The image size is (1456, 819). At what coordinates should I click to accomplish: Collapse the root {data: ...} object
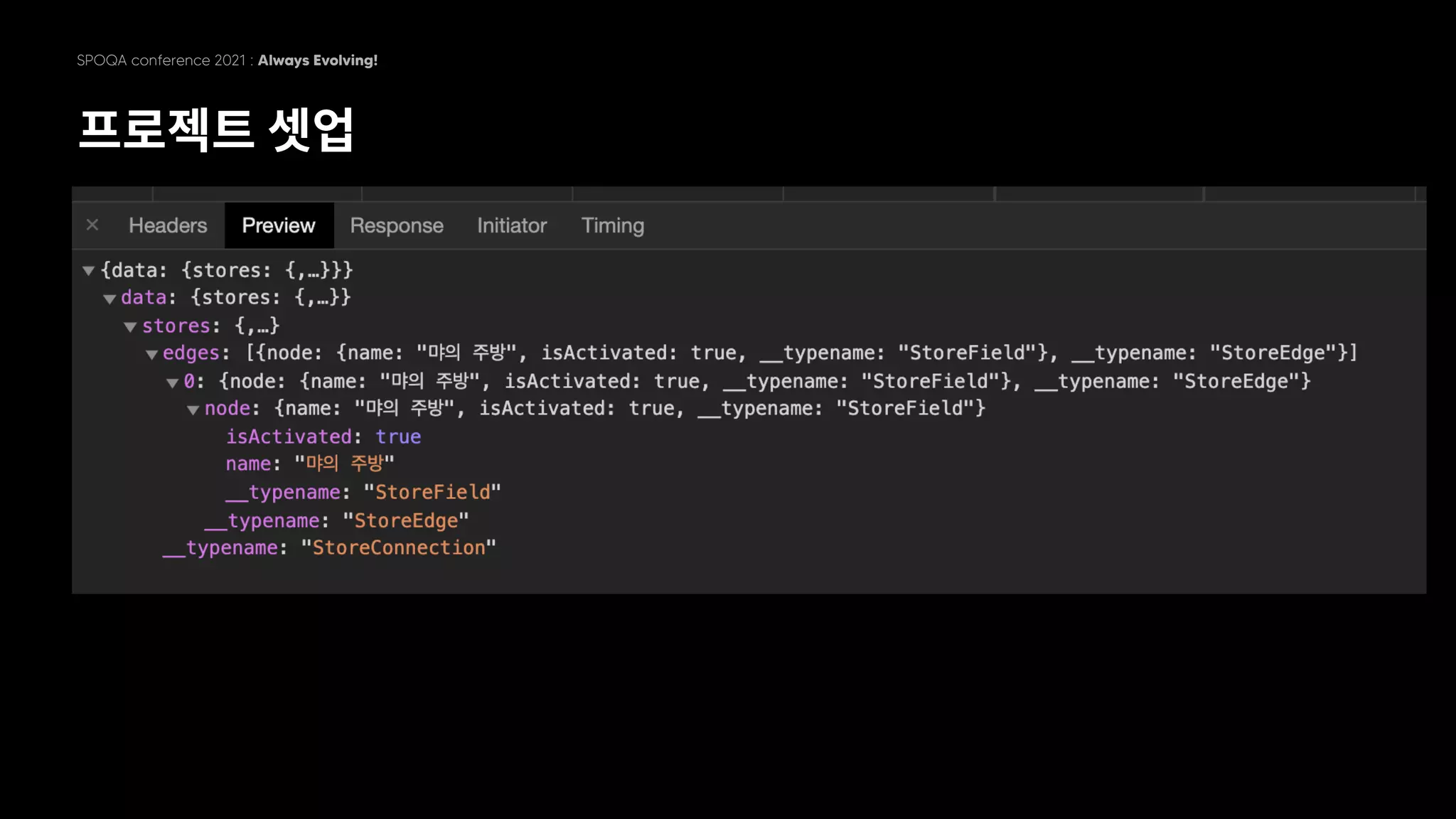click(89, 271)
